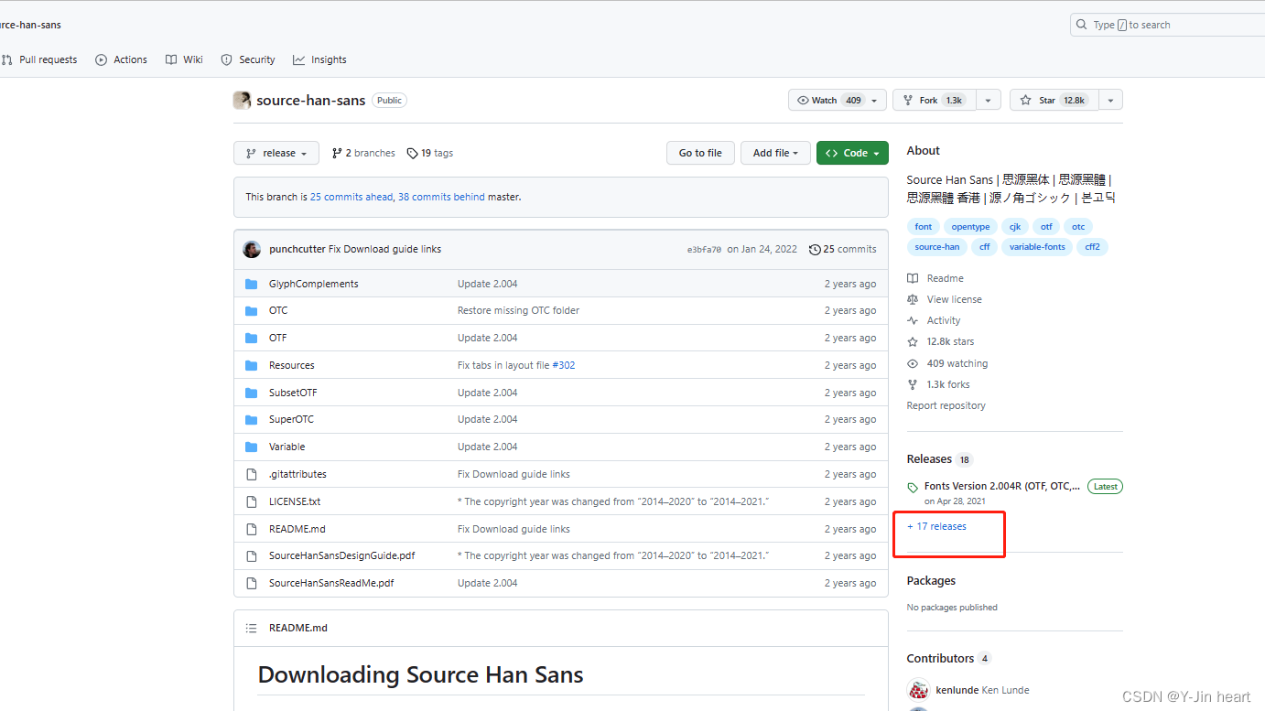
Task: Click Report repository link
Action: 946,405
